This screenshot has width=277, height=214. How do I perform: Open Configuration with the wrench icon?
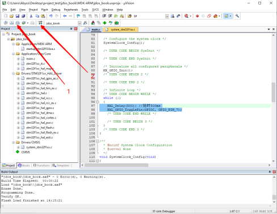tap(237, 16)
